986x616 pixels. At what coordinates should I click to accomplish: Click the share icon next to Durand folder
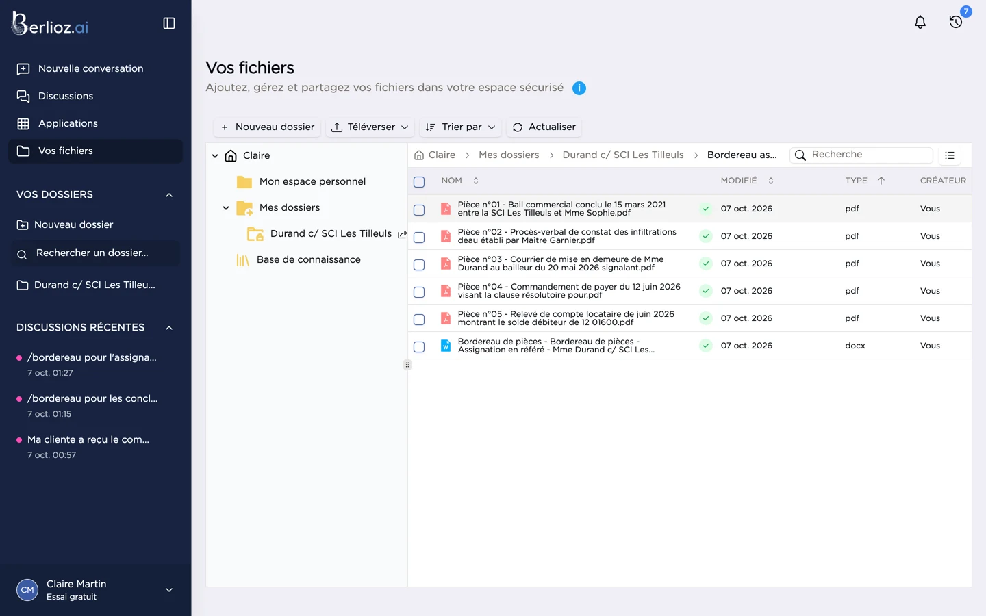click(x=402, y=234)
